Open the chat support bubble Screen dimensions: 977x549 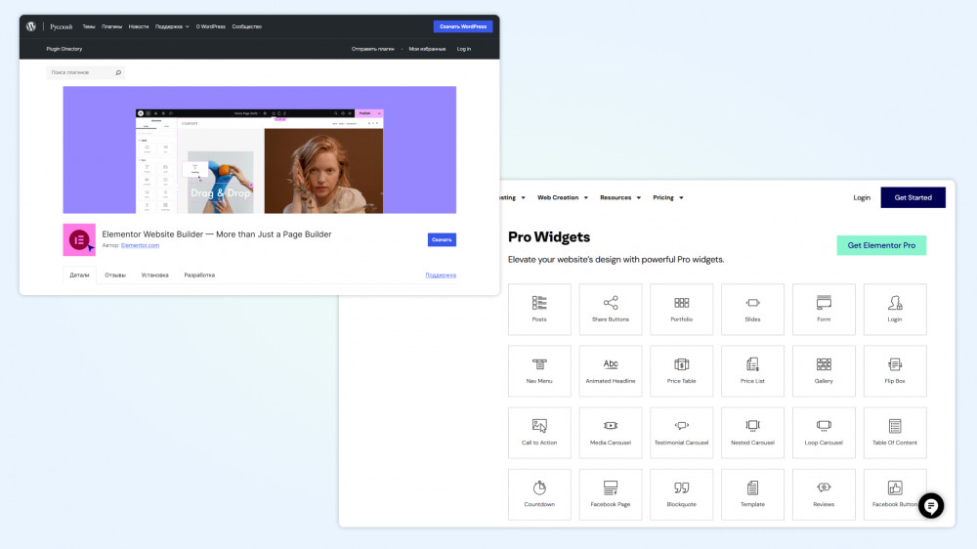tap(931, 506)
